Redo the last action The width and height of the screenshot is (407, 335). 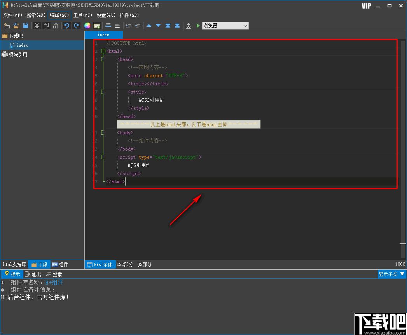(x=76, y=26)
